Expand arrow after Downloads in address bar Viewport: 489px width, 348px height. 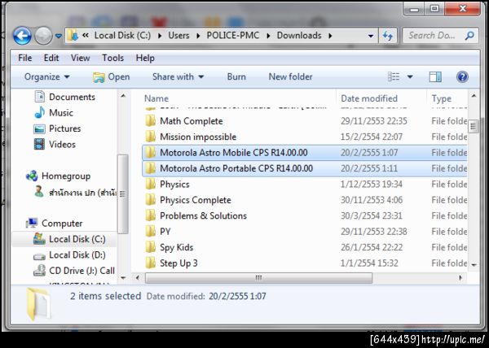click(x=330, y=36)
